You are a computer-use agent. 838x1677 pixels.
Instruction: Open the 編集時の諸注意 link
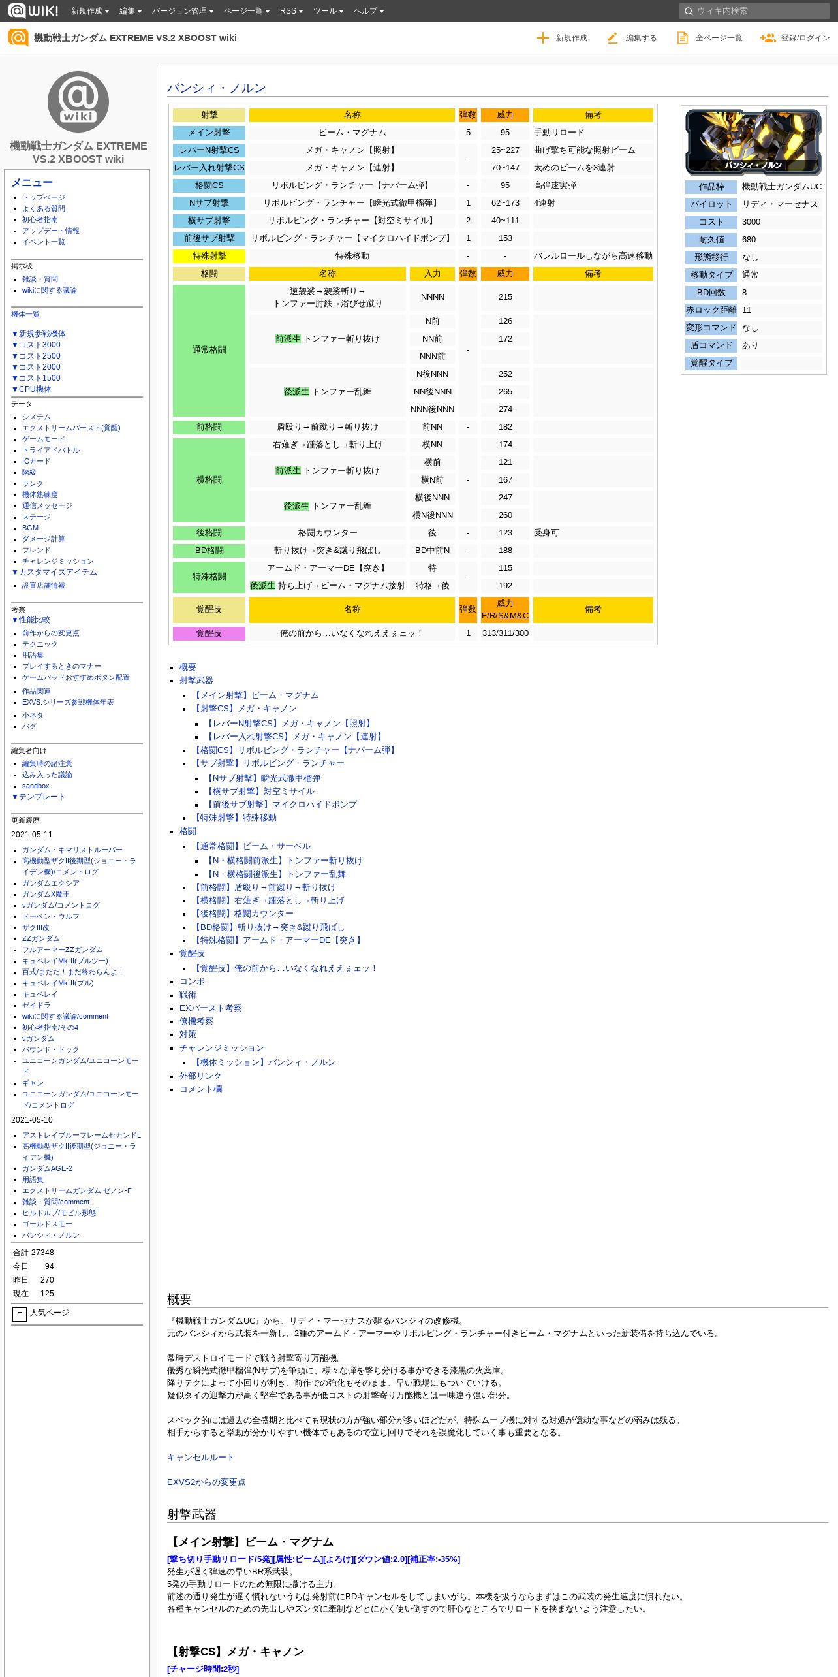[x=47, y=763]
